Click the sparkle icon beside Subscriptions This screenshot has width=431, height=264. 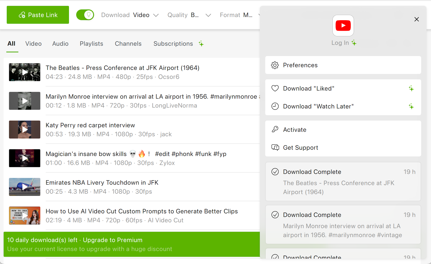point(201,44)
